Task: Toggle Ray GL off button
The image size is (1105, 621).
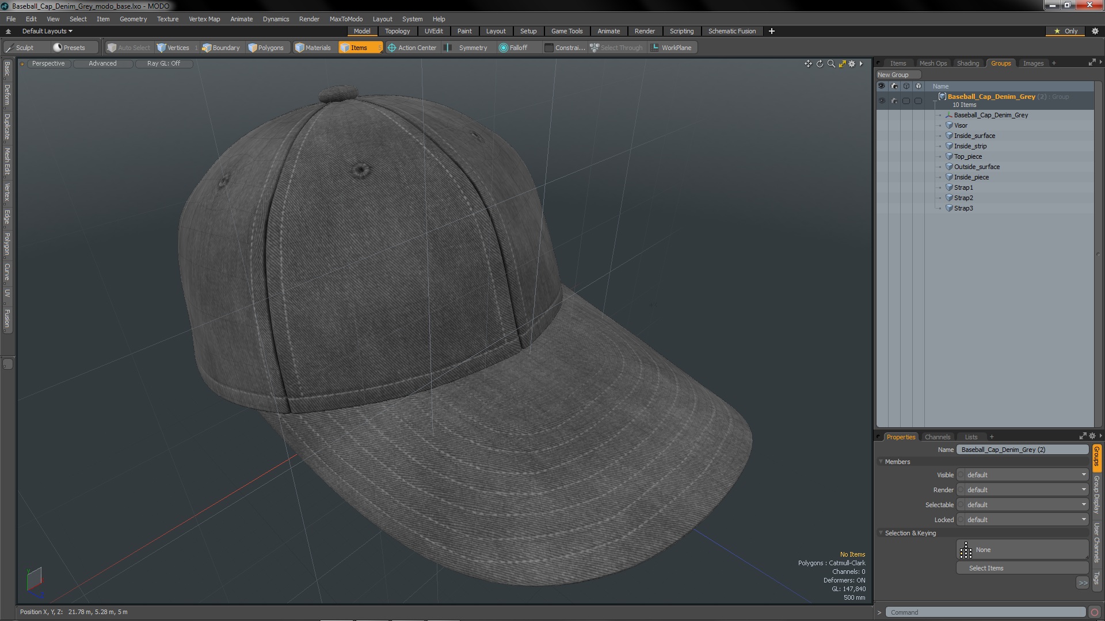Action: pos(163,64)
